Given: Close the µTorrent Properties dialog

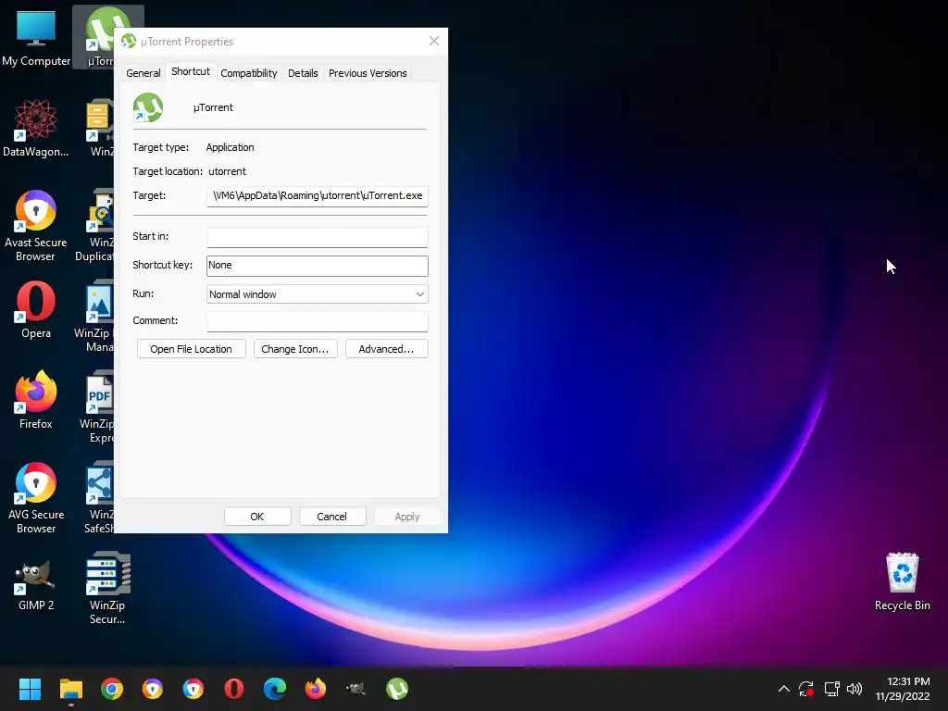Looking at the screenshot, I should (x=434, y=41).
